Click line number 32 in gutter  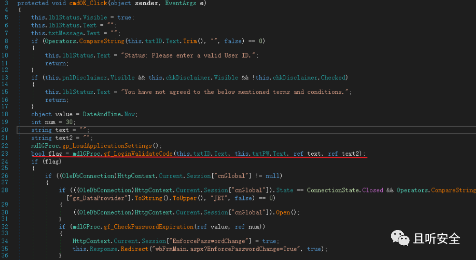pyautogui.click(x=5, y=227)
